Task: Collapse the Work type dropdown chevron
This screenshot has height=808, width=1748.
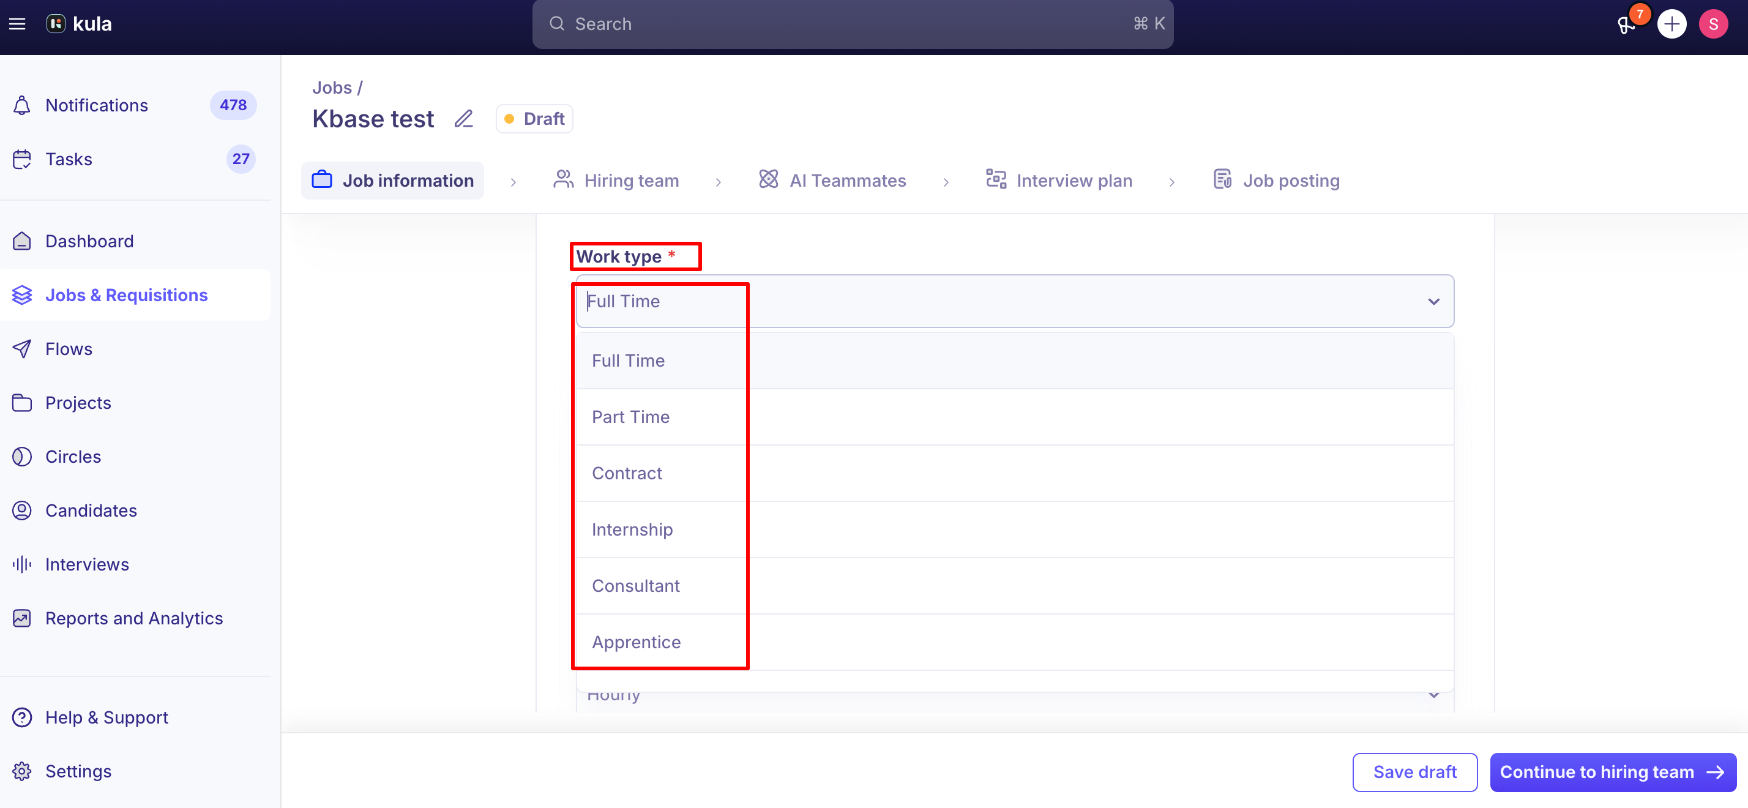Action: (x=1433, y=302)
